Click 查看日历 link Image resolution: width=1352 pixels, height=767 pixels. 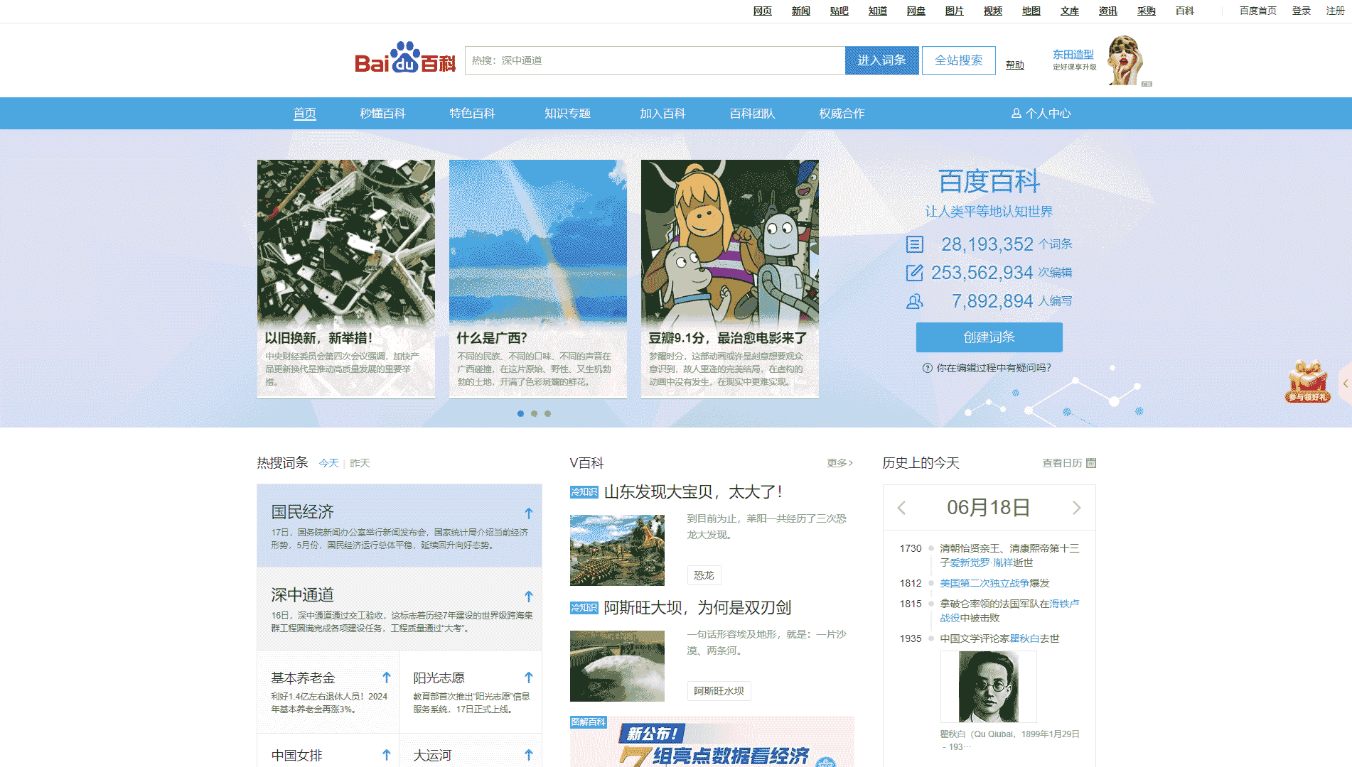point(1061,463)
